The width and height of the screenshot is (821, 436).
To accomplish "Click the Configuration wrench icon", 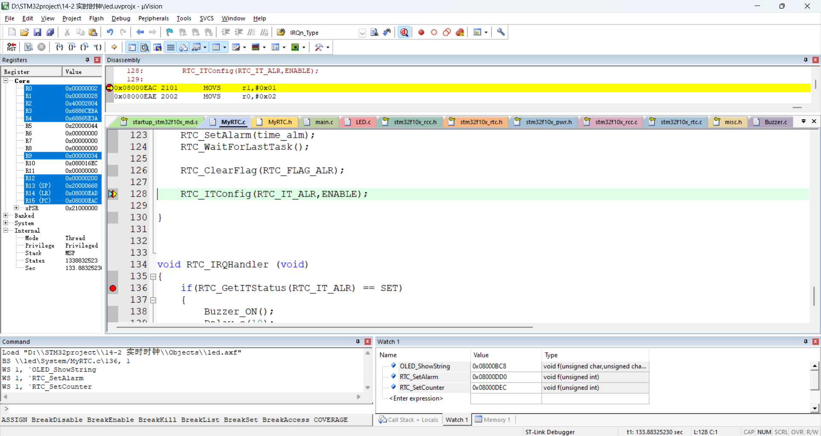I will [501, 32].
